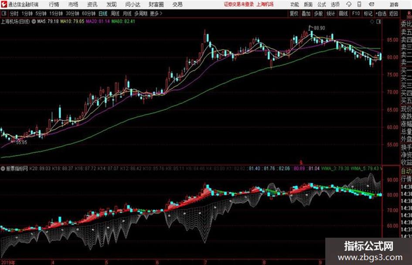Select the 周线 weekly chart tab

115,13
